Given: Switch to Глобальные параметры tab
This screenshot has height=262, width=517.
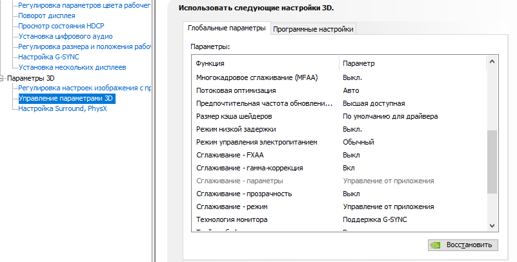Looking at the screenshot, I should (x=227, y=28).
